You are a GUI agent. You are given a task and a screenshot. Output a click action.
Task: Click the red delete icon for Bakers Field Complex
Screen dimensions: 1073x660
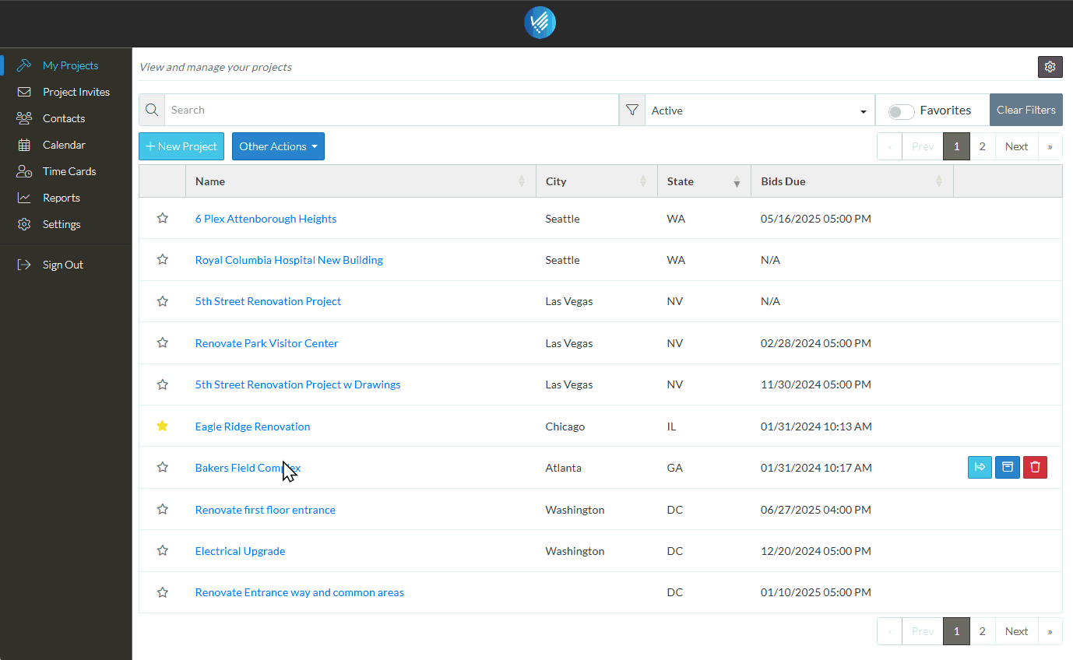[1035, 467]
